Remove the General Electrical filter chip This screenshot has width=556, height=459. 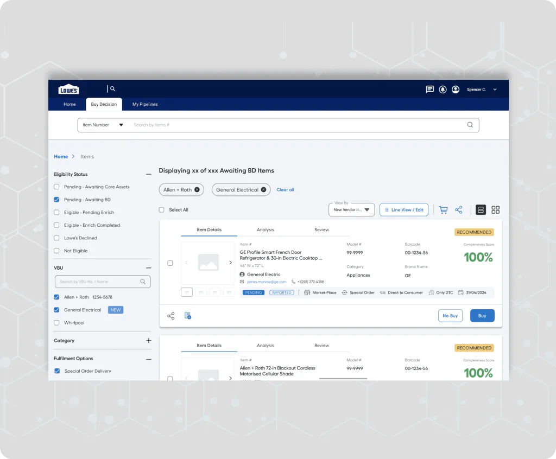[263, 190]
